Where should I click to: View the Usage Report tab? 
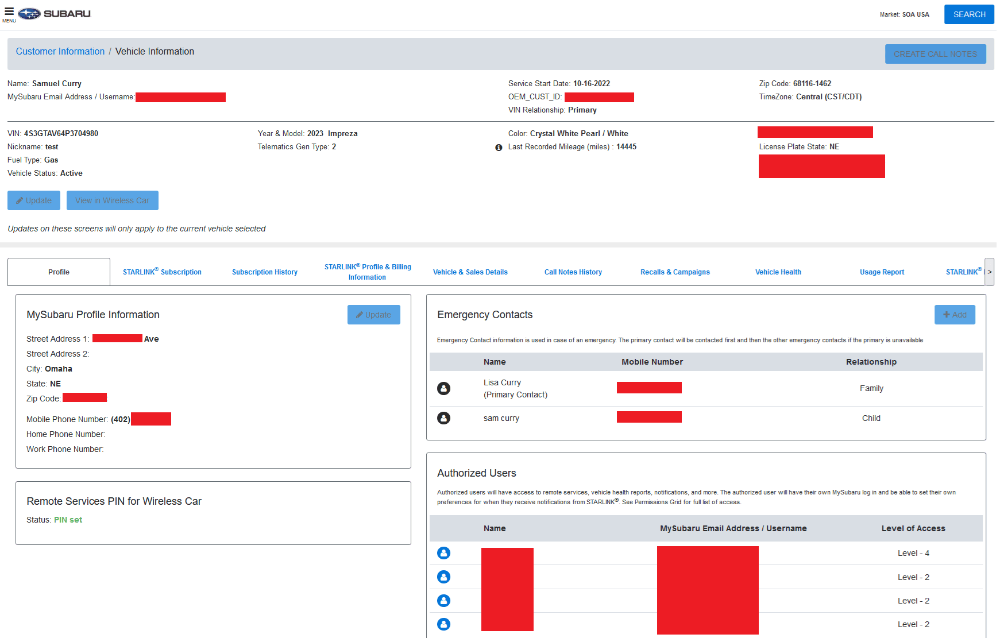point(882,272)
